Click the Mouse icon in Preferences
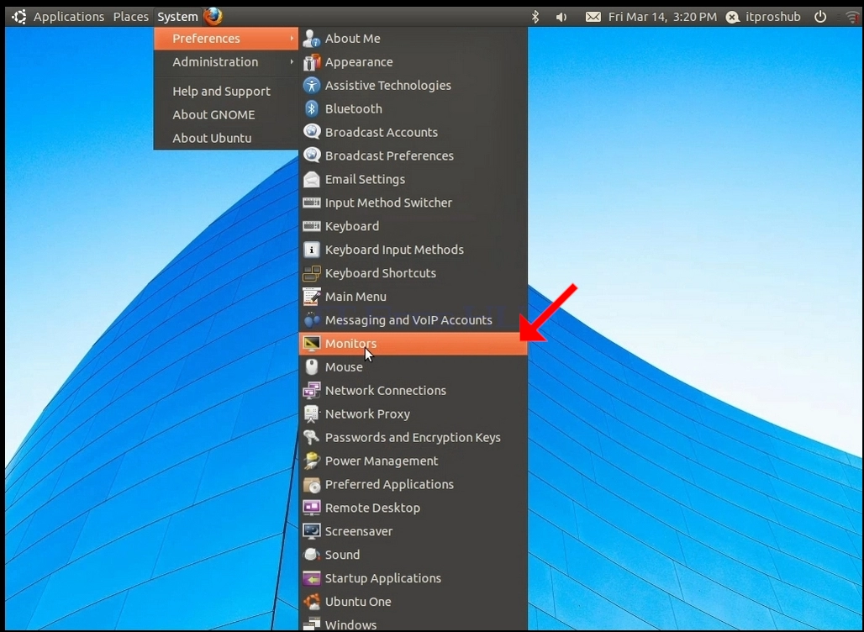Screen dimensions: 864x632 (x=311, y=367)
